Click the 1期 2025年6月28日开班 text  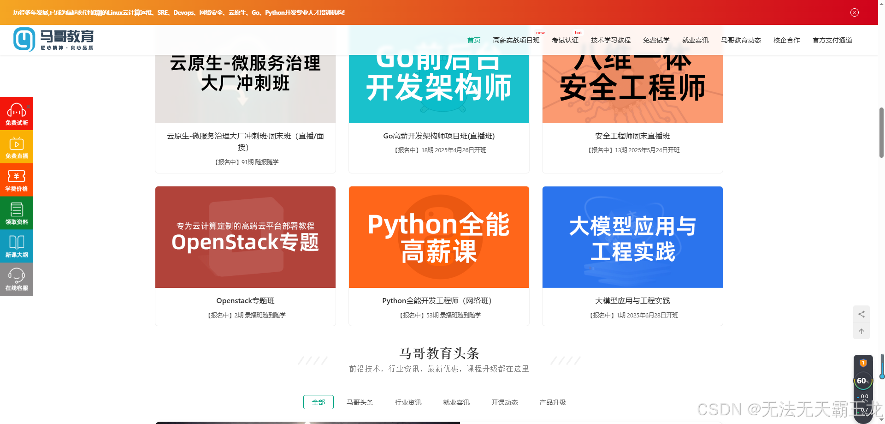pos(647,315)
